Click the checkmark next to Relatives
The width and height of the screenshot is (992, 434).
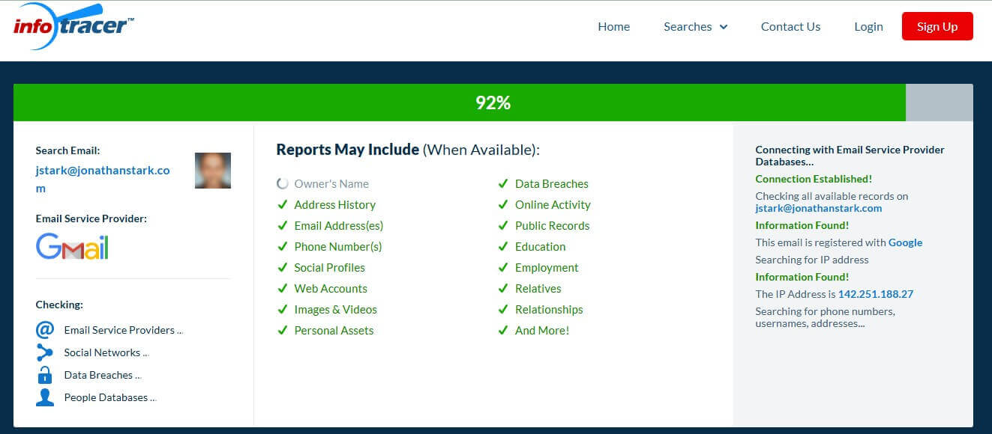pos(503,288)
